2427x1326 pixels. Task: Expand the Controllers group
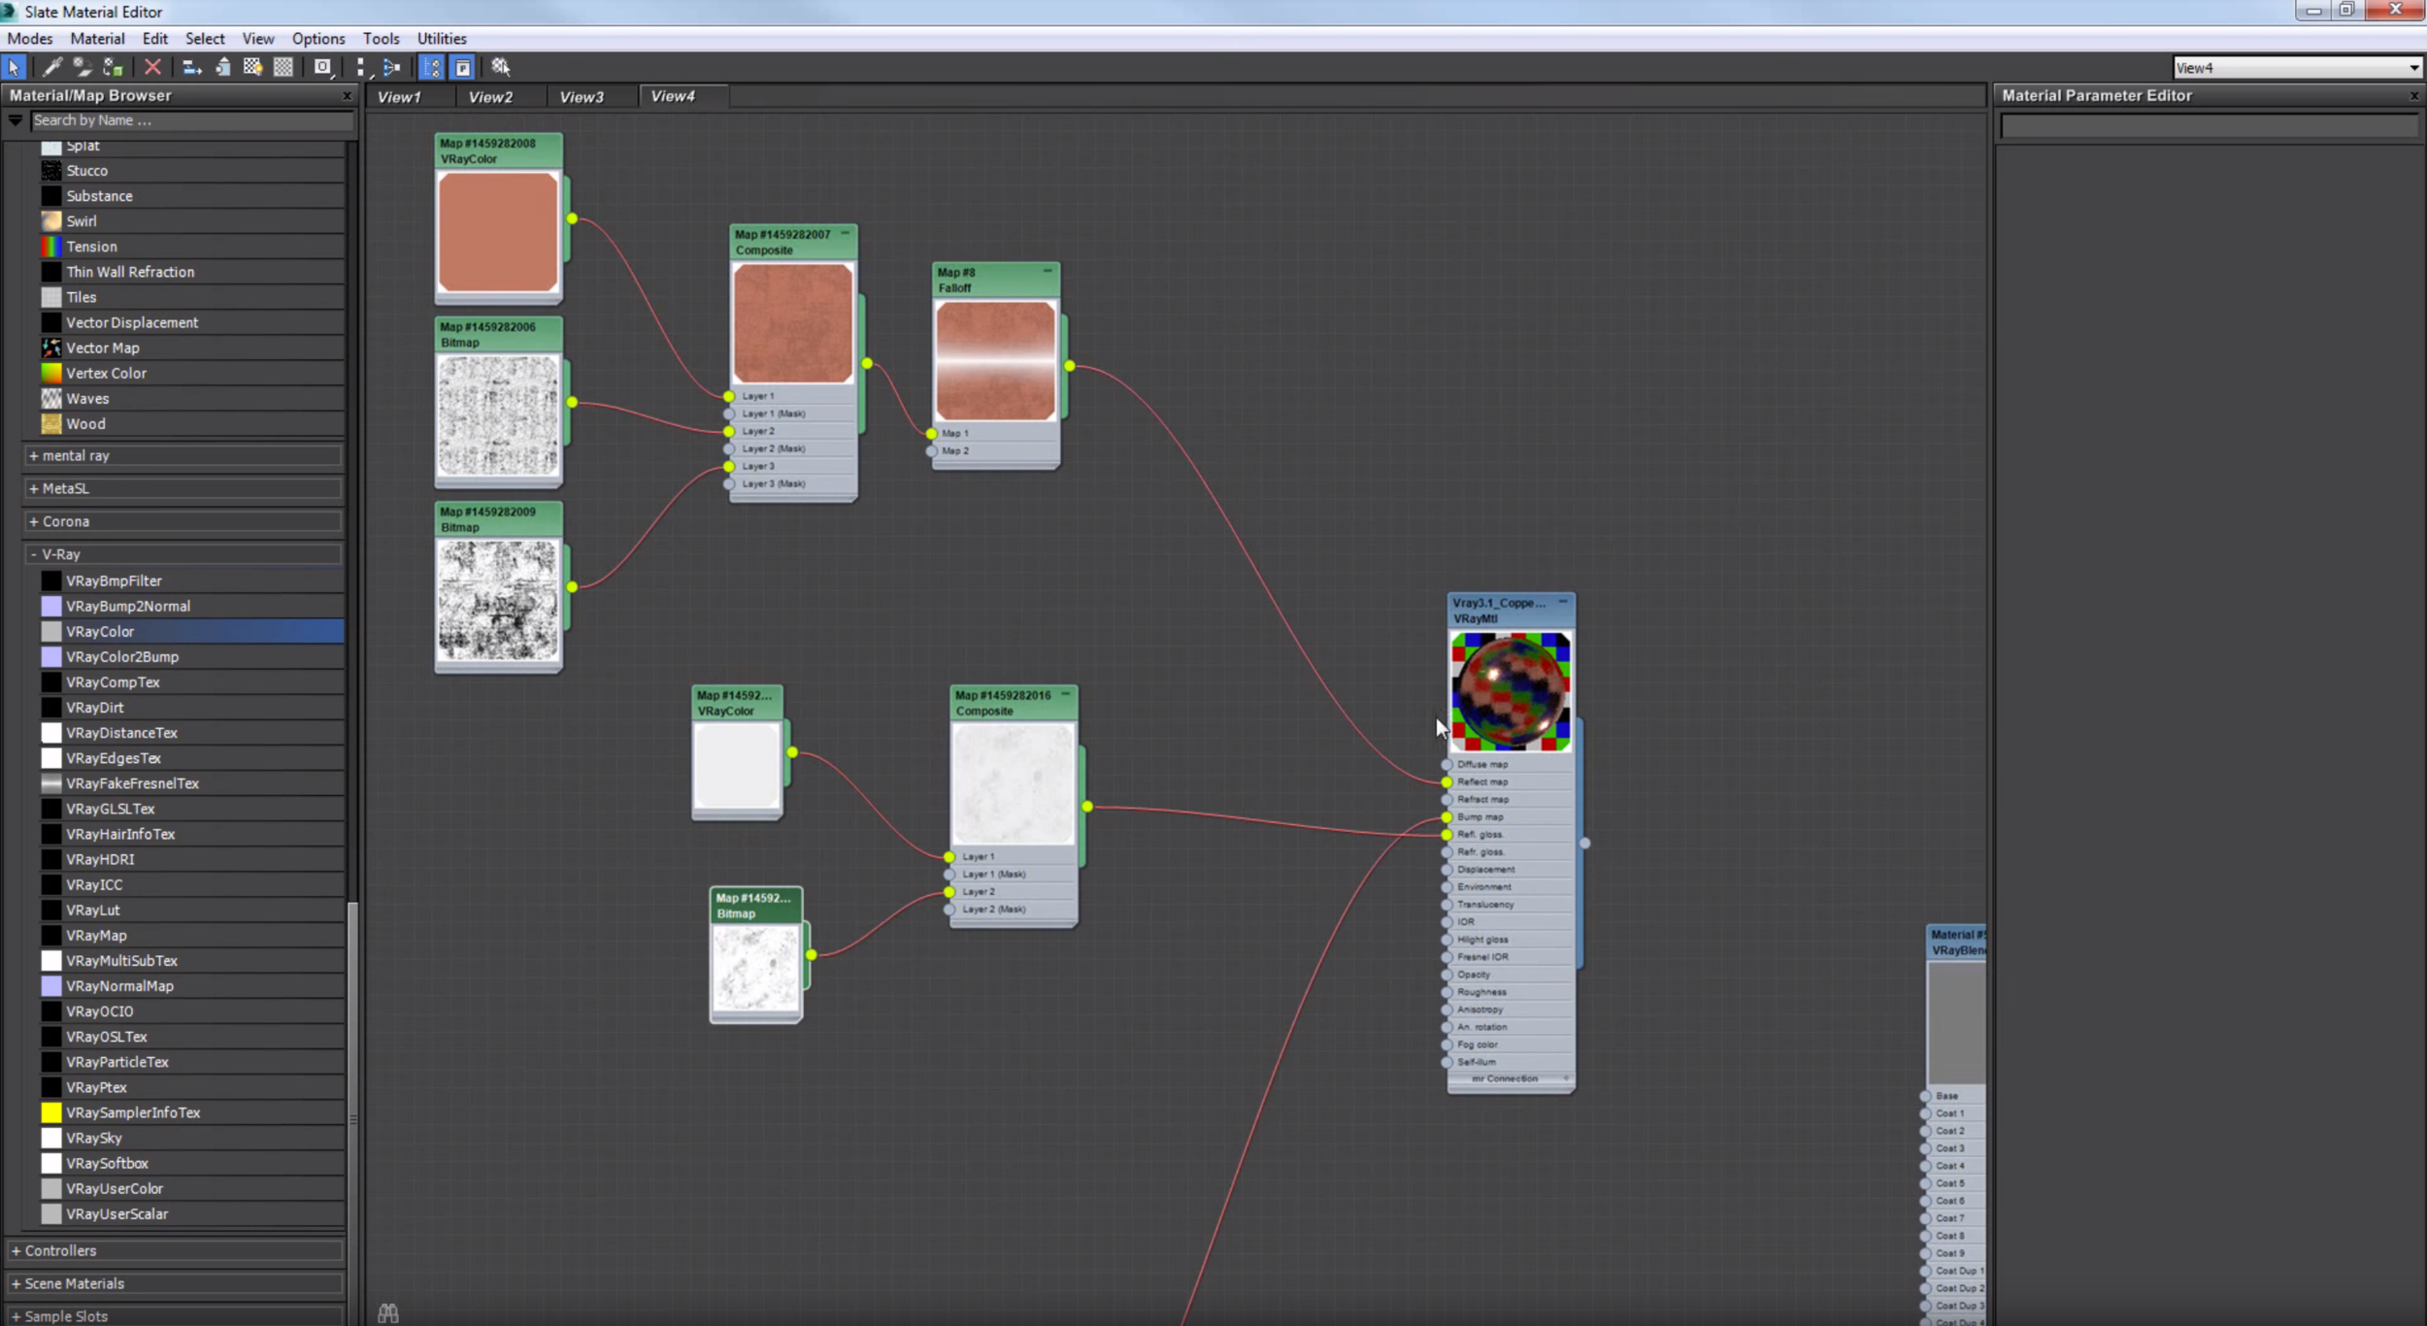click(x=175, y=1250)
